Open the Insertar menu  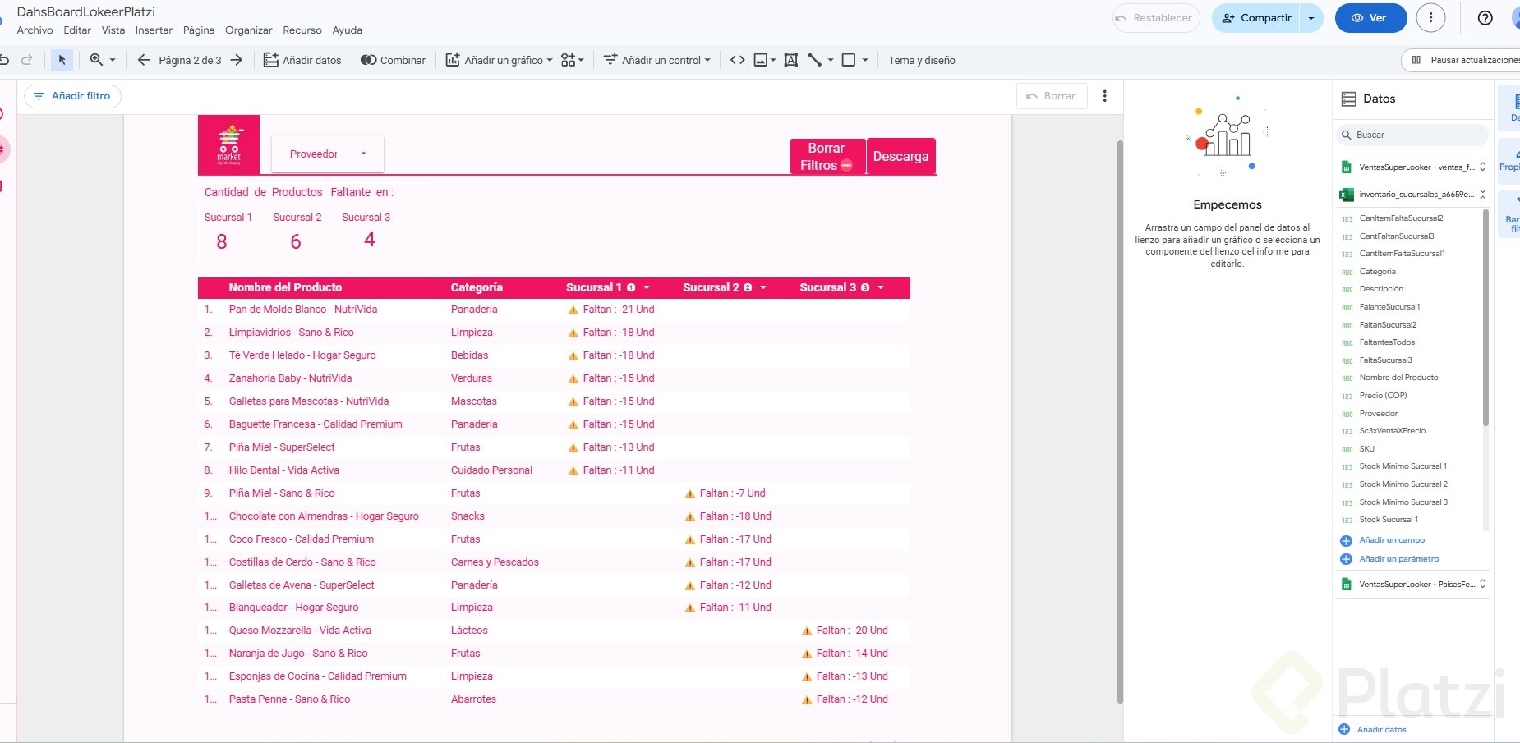click(154, 30)
